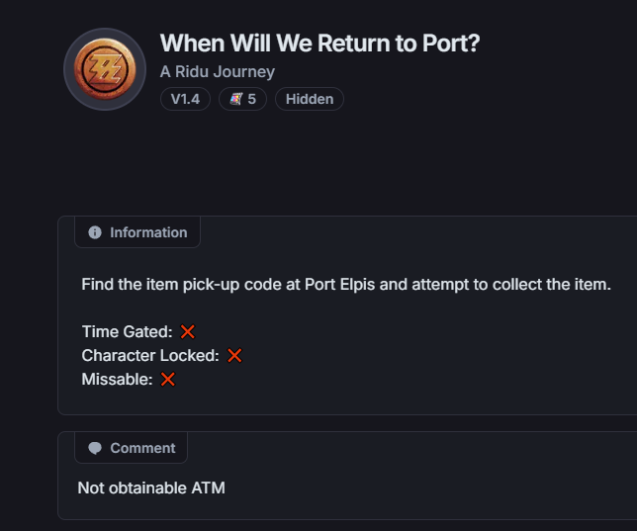This screenshot has width=637, height=531.
Task: Click the Port Elpis description text
Action: tap(346, 285)
